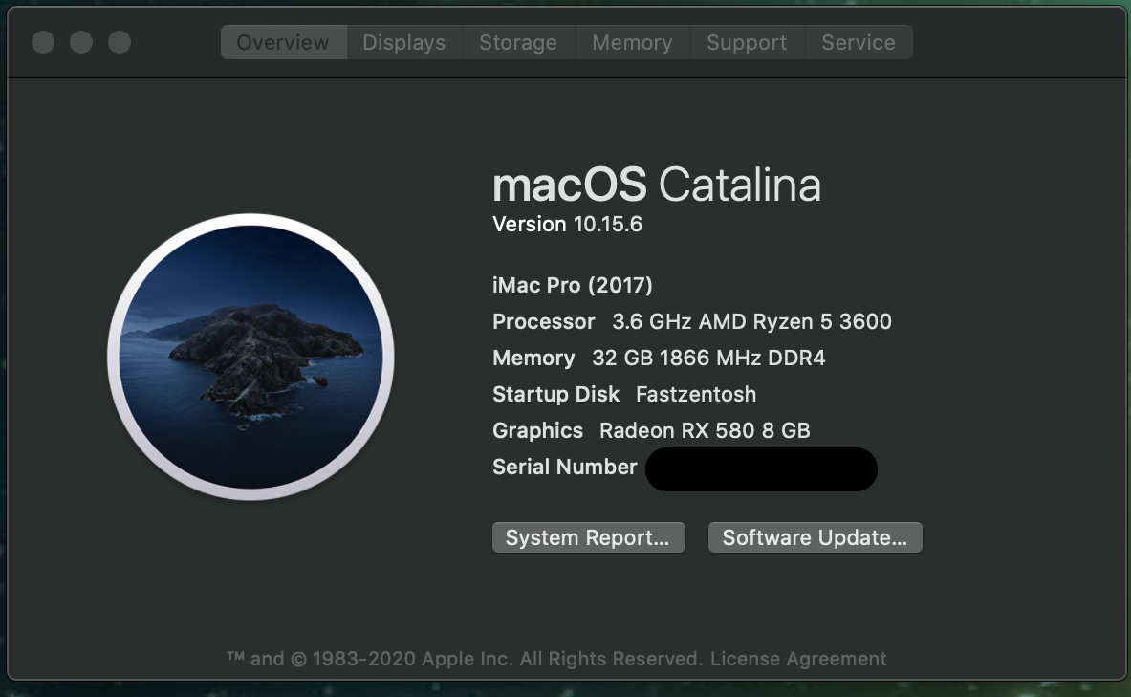Click the blacked-out serial number field
Image resolution: width=1131 pixels, height=697 pixels.
pos(761,468)
